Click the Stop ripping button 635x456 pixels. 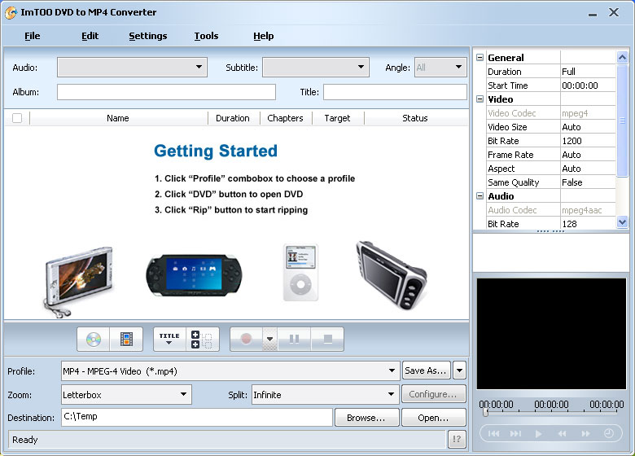[327, 339]
